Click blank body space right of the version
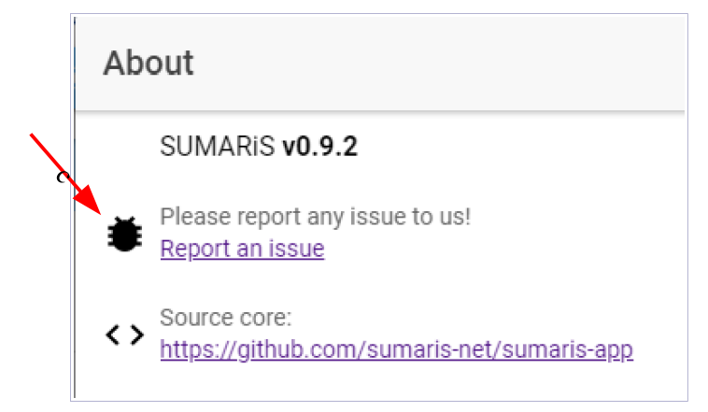This screenshot has width=708, height=412. [x=519, y=146]
